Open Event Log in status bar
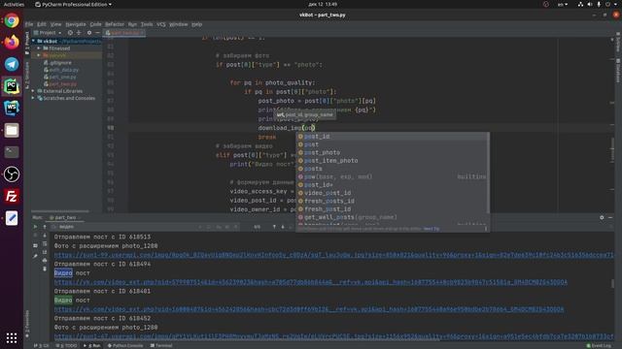The image size is (622, 349). (x=599, y=345)
